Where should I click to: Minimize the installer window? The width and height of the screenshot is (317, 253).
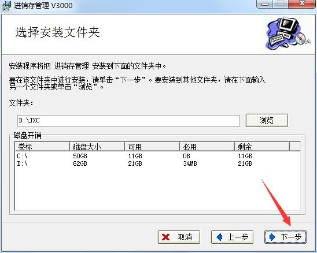point(265,3)
